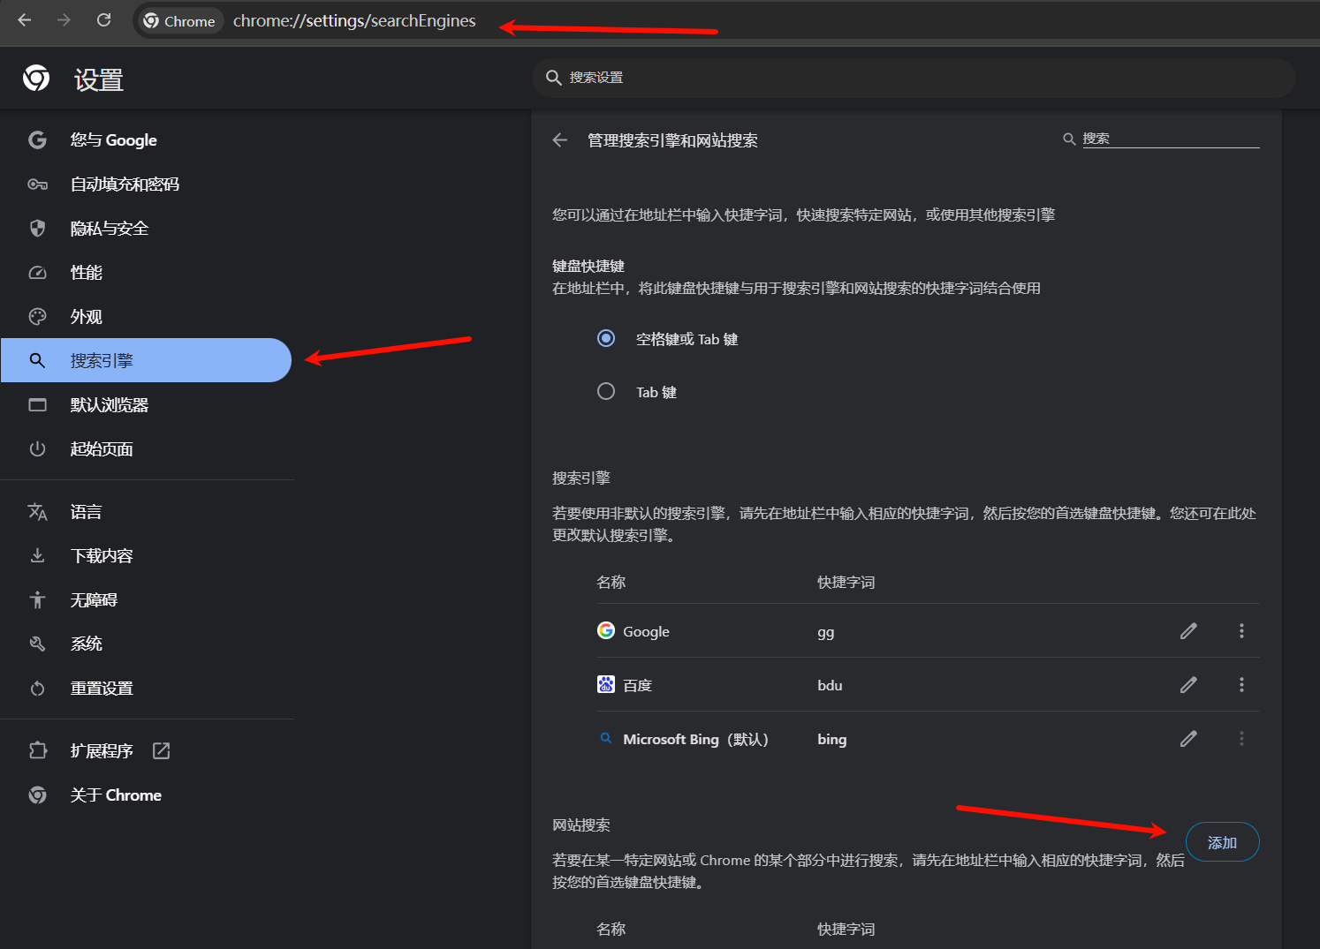The height and width of the screenshot is (949, 1320).
Task: Click the 外观 palette icon
Action: (x=37, y=316)
